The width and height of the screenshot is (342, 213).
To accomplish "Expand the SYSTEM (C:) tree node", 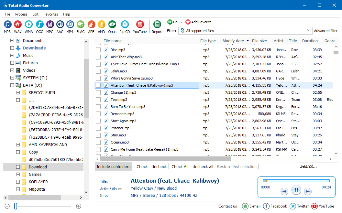I will point(12,78).
